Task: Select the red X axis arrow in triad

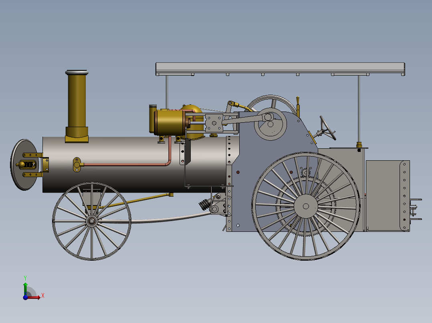Action: (39, 297)
